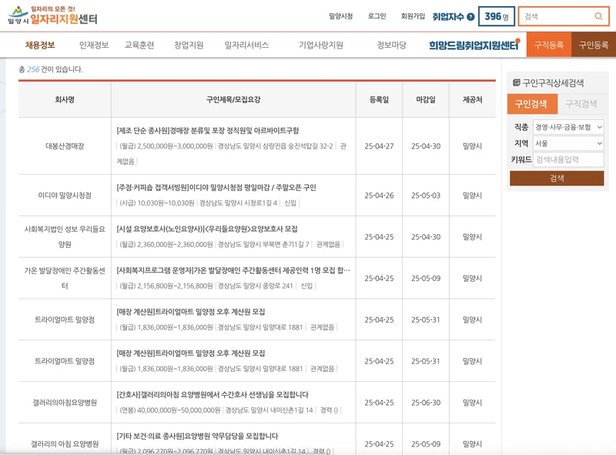
Task: Click company name 사회복지법인 성보 우리들요양원
Action: point(65,236)
